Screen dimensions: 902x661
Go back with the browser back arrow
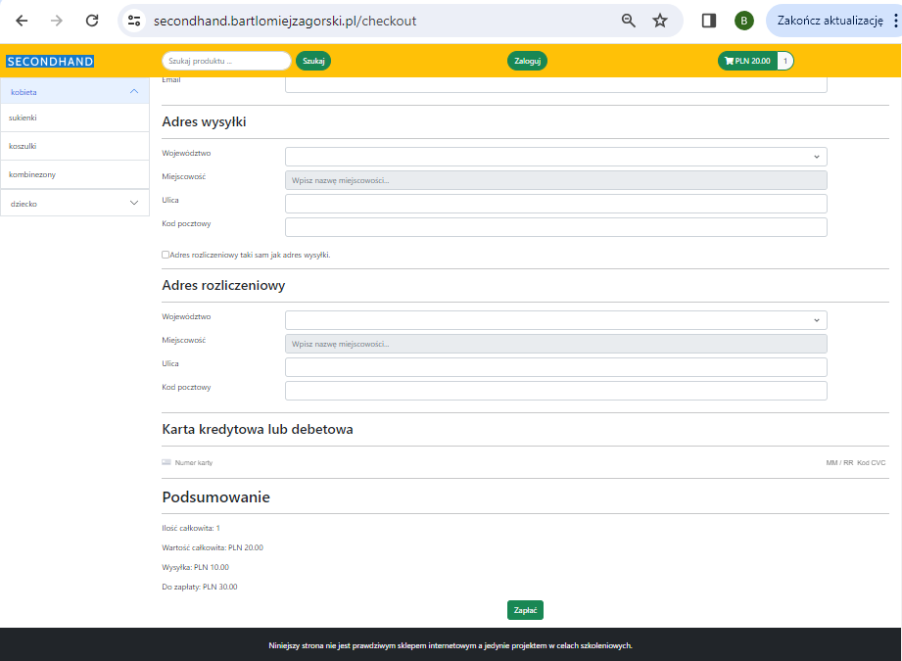click(x=22, y=21)
